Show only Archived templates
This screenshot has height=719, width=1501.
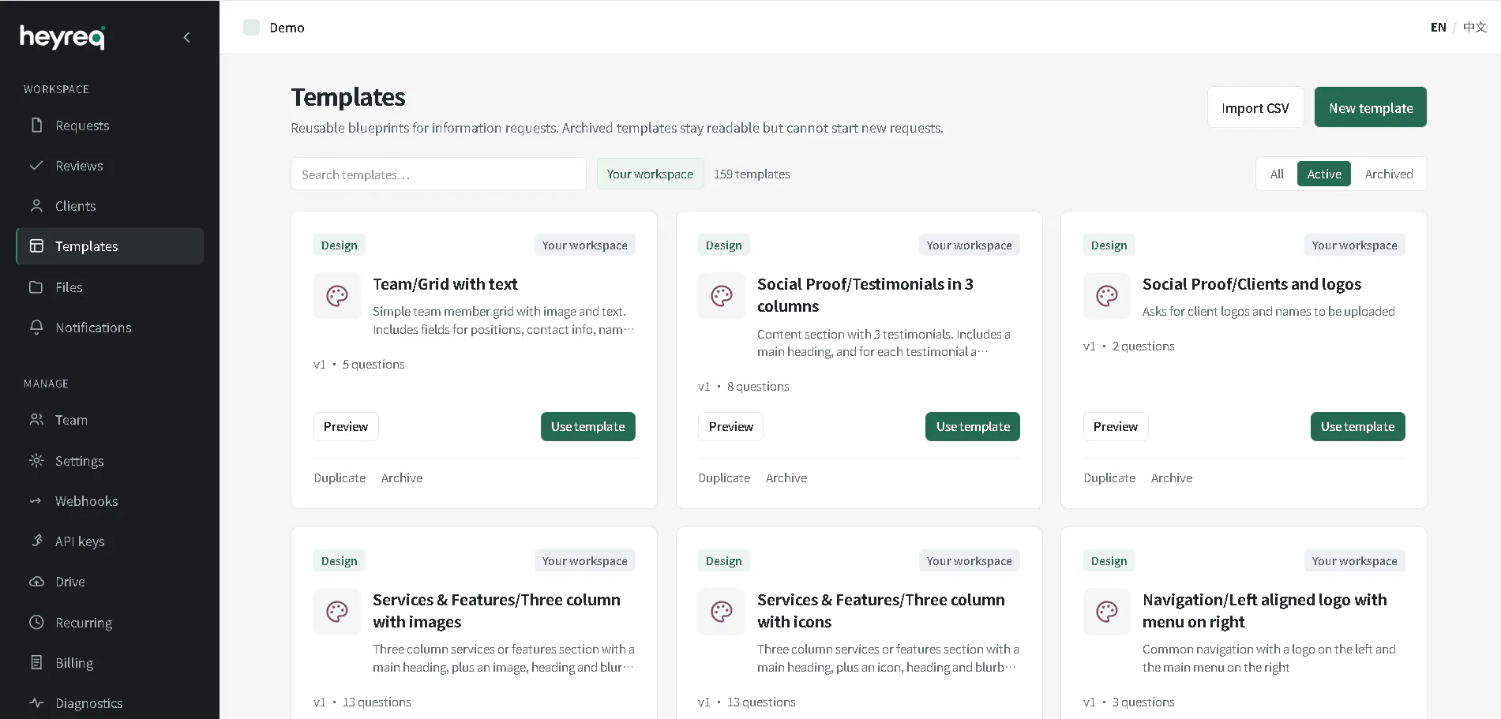coord(1388,174)
